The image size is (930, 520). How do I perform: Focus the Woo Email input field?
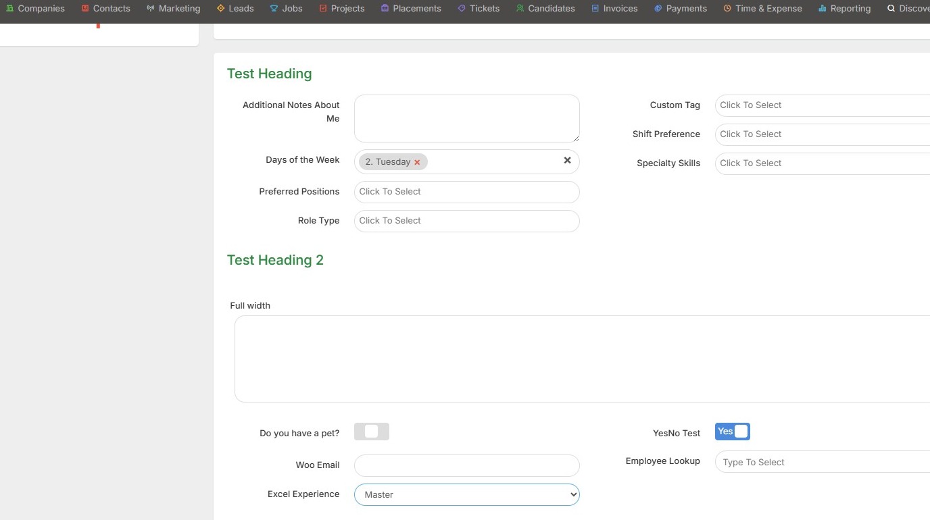click(x=467, y=465)
